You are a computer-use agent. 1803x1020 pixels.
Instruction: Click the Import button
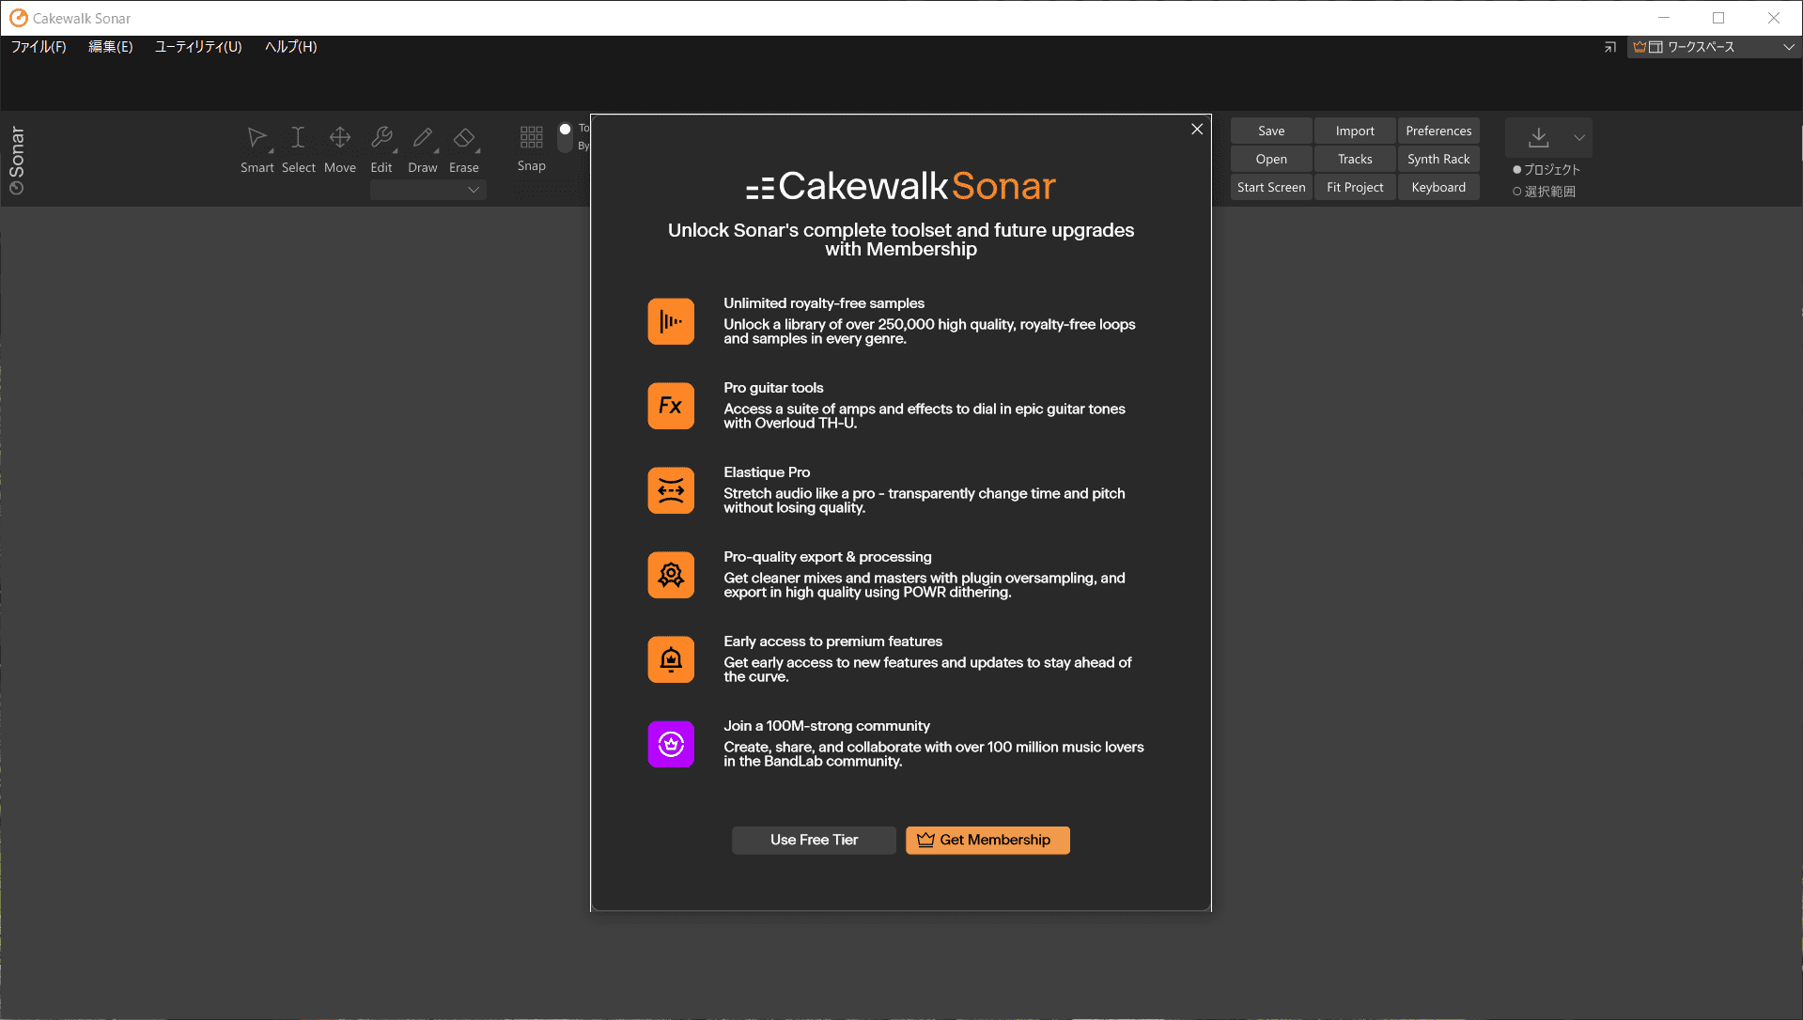[1355, 131]
